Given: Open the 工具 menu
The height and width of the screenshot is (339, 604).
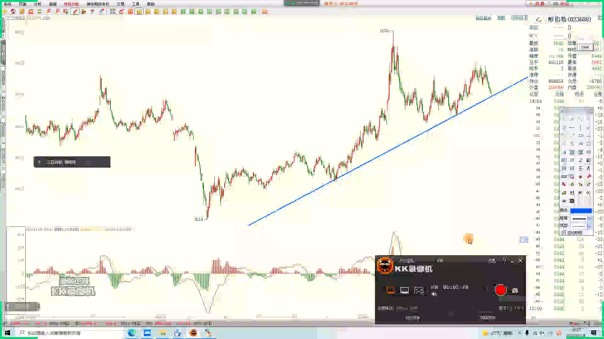Looking at the screenshot, I should point(136,4).
